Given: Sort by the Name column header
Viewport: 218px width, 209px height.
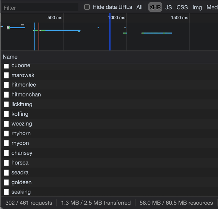Looking at the screenshot, I should [10, 57].
